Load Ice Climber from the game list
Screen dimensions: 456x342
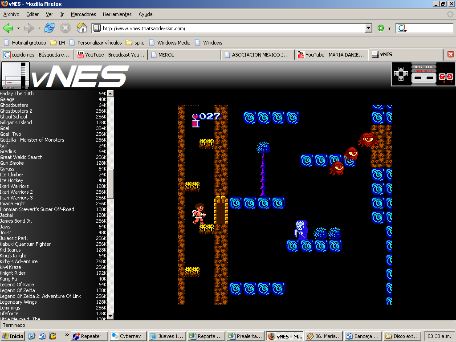tap(53, 175)
